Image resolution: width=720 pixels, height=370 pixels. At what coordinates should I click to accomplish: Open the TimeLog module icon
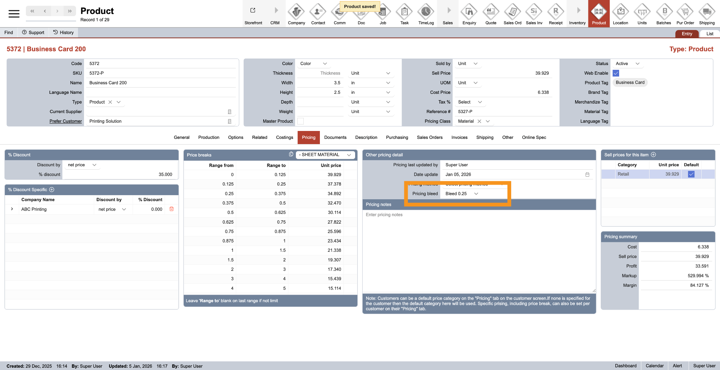coord(426,14)
